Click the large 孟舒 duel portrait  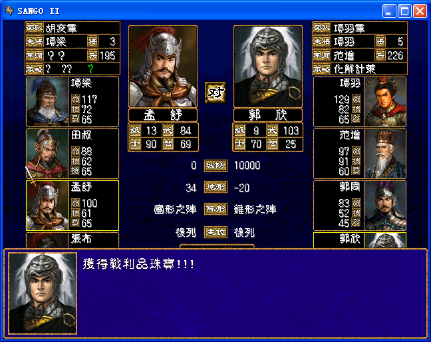click(163, 67)
